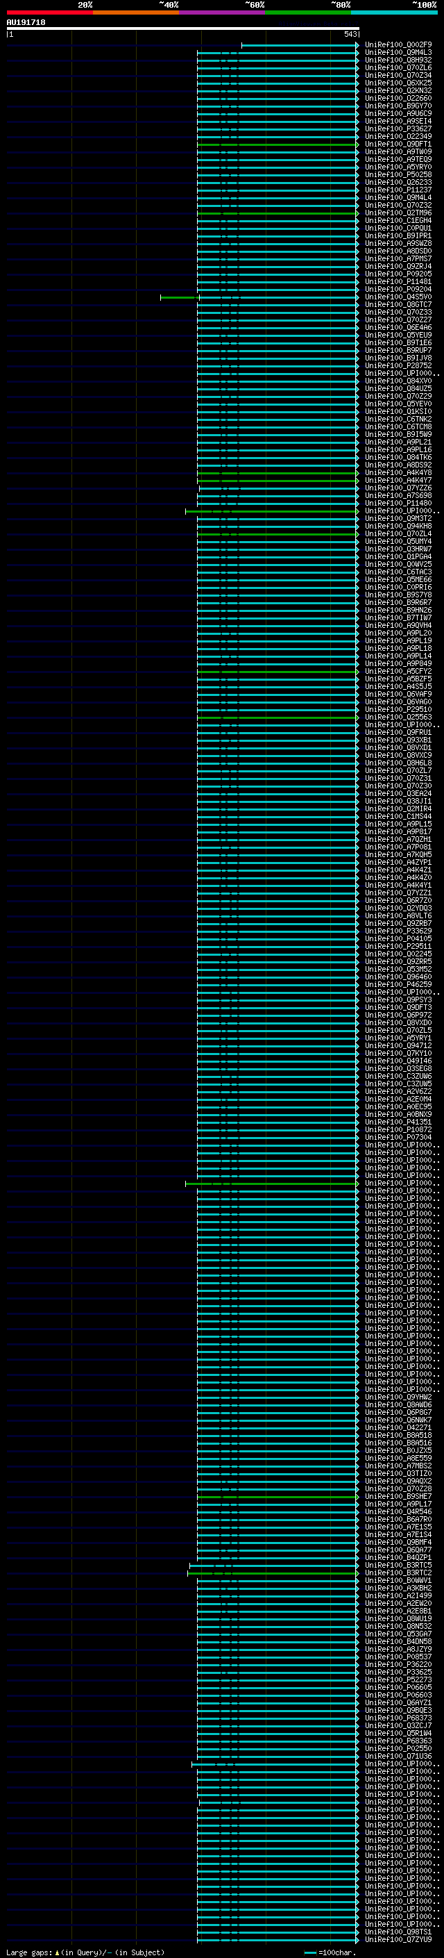Screen dimensions: 444x1958
Task: Select hit label UniRef100_P41351
Action: pos(398,1122)
